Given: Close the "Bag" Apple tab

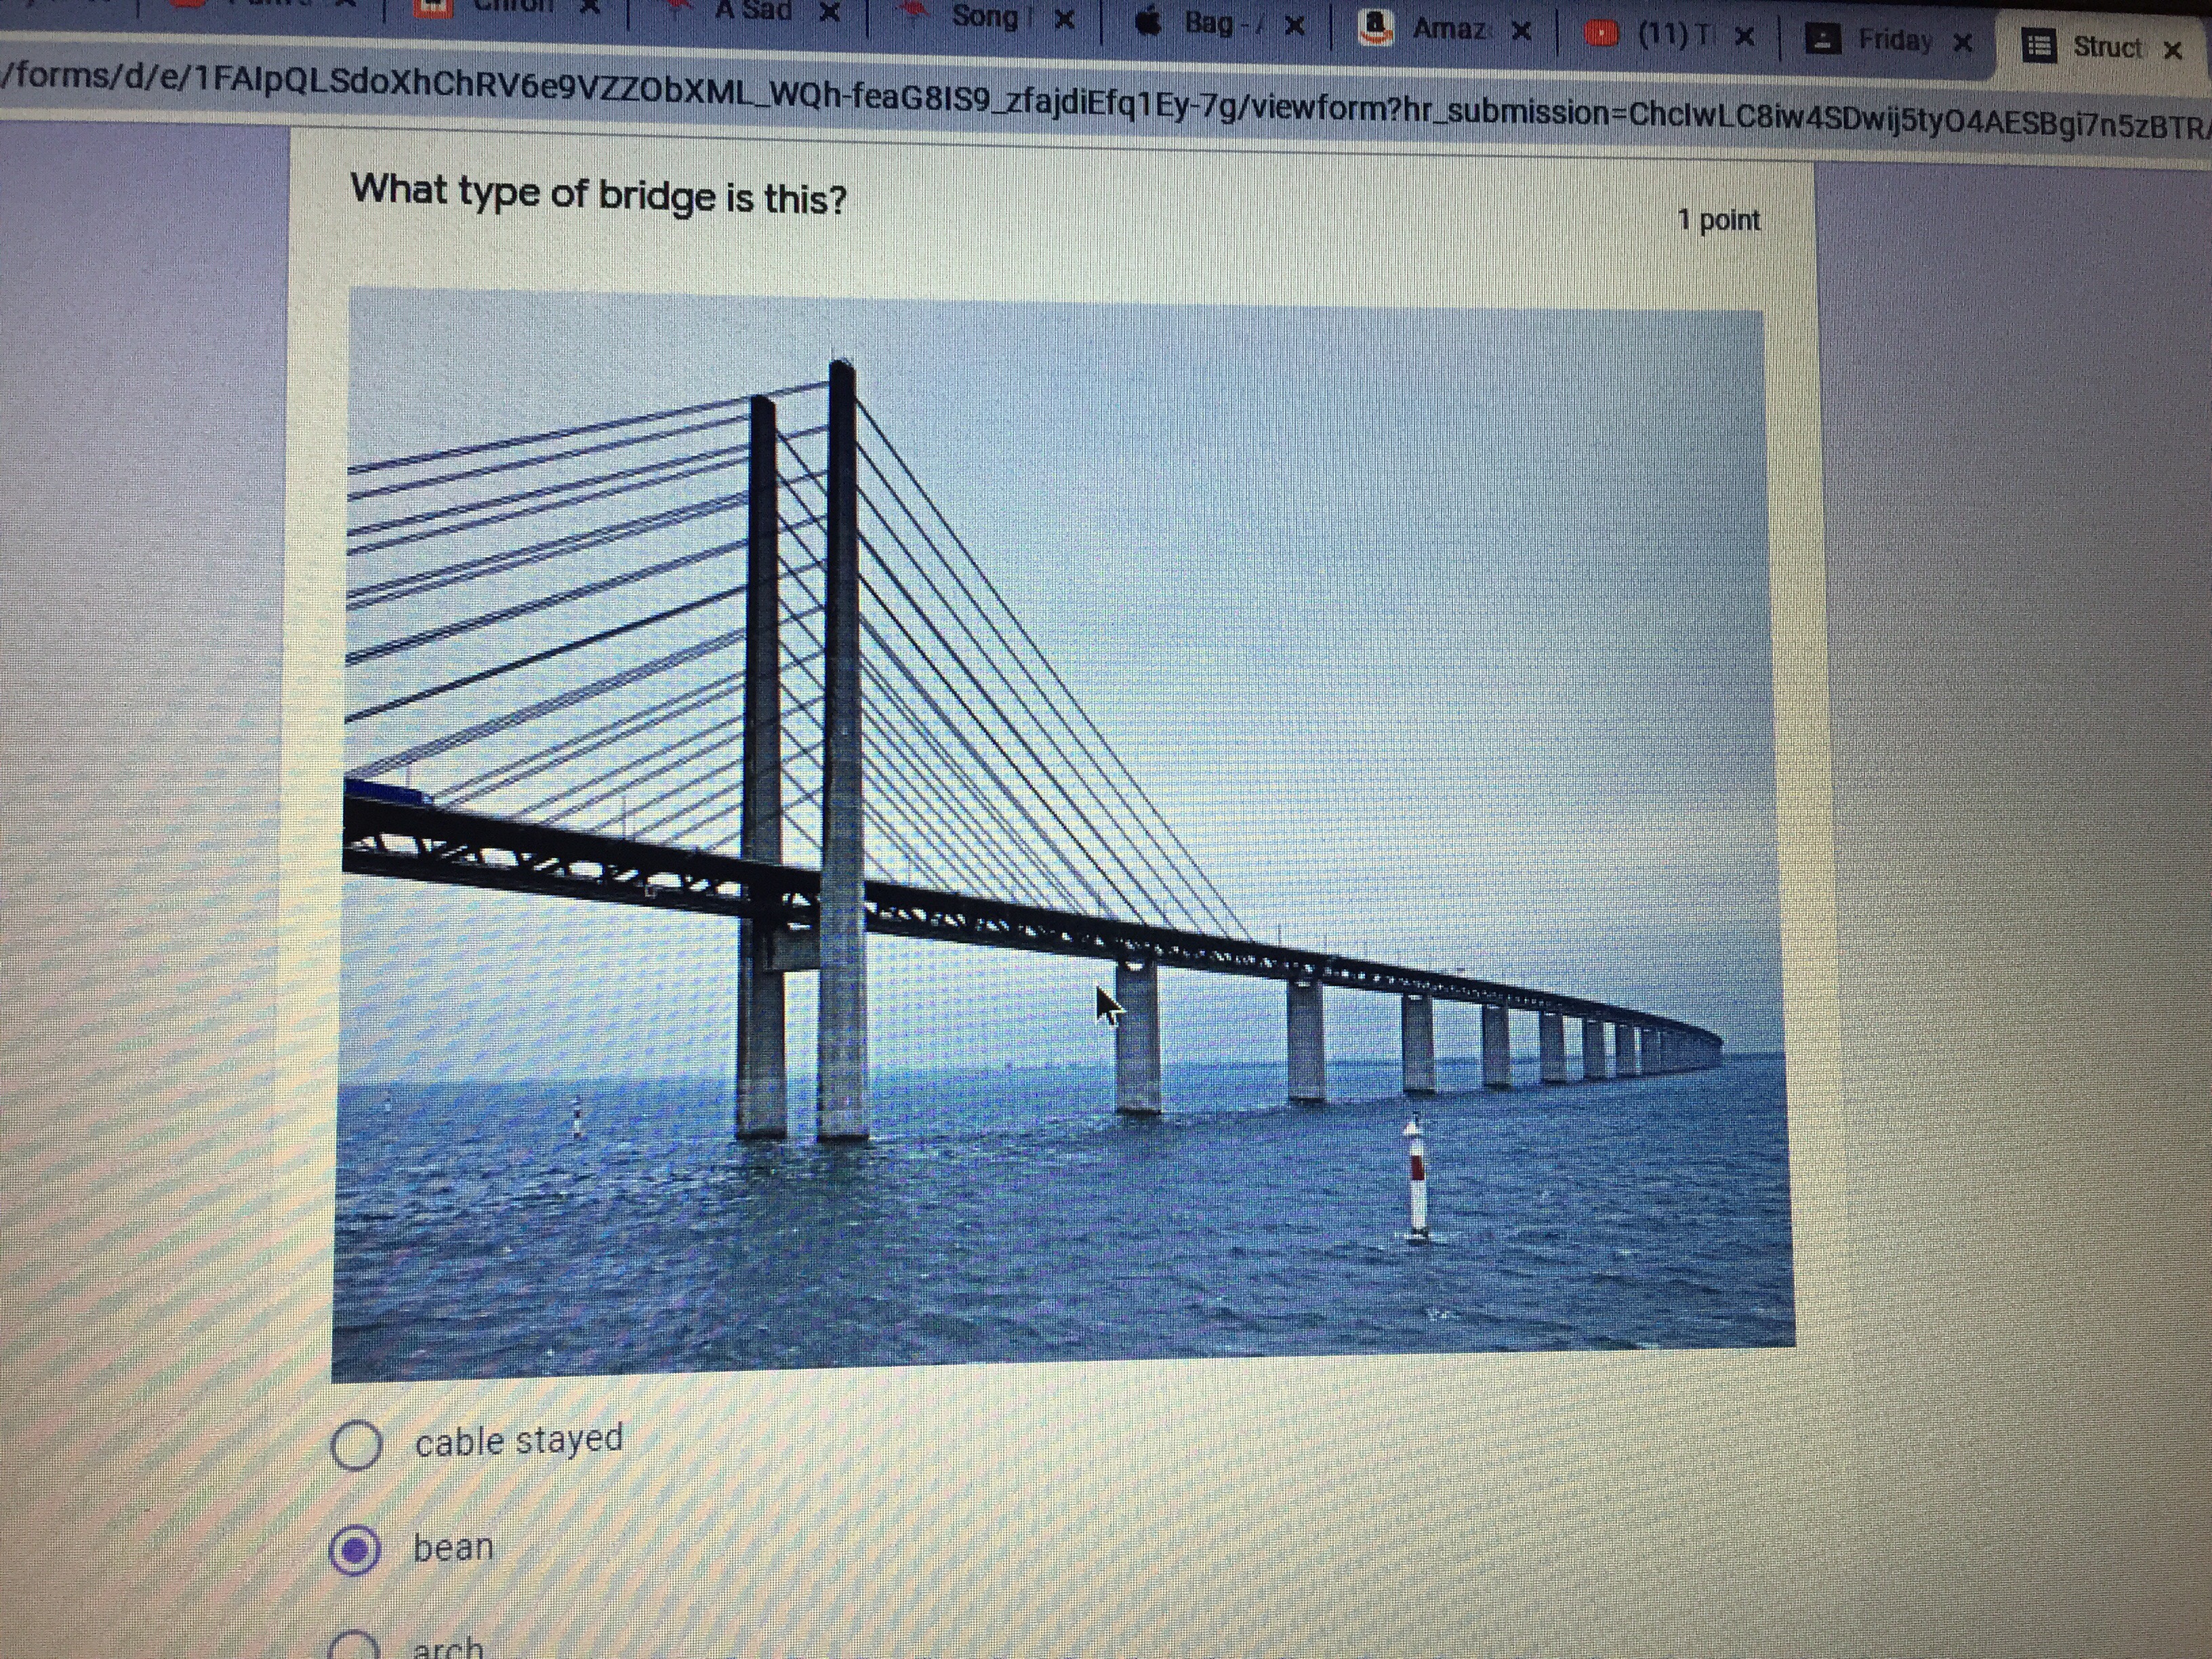Looking at the screenshot, I should coord(1294,26).
